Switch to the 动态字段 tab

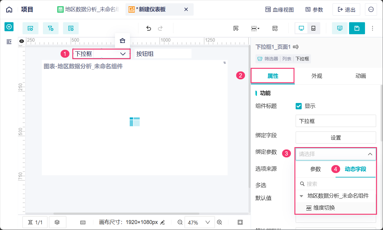point(355,169)
